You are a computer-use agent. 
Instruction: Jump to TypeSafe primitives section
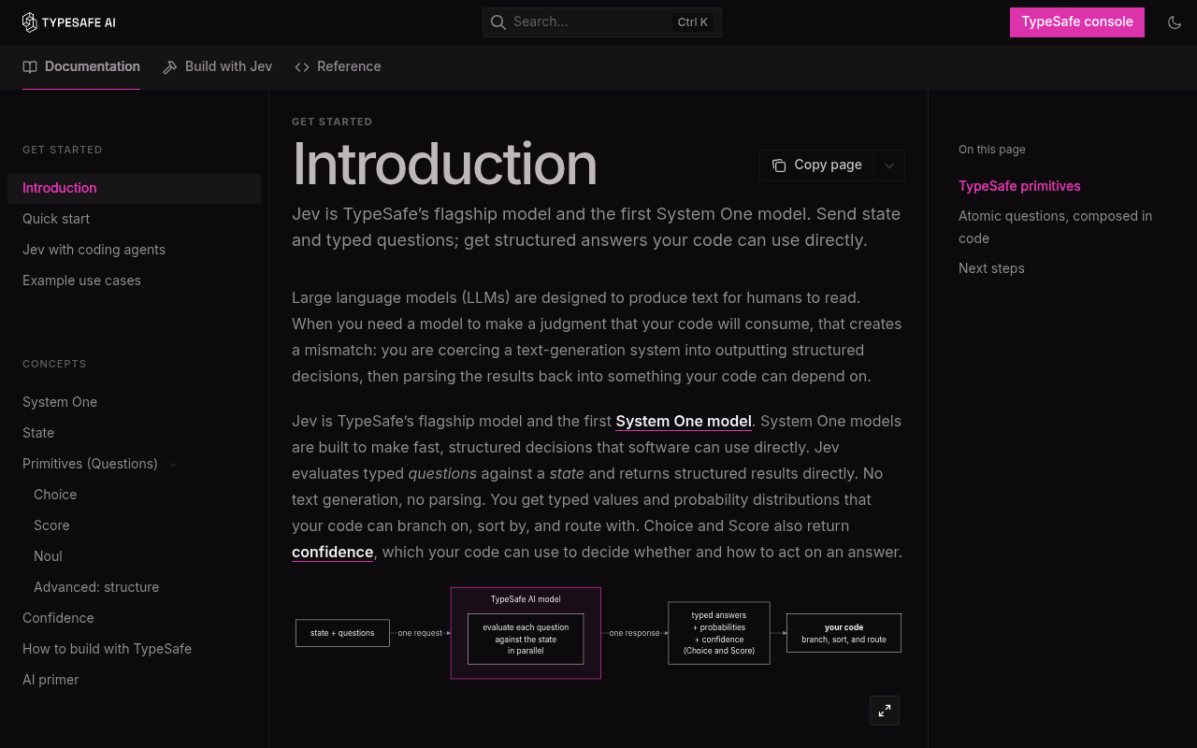[x=1019, y=186]
